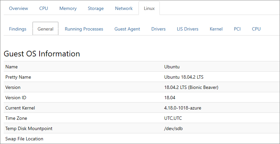Open the CPU sub-tab under Linux
Screen dimensions: 280x144
256,29
